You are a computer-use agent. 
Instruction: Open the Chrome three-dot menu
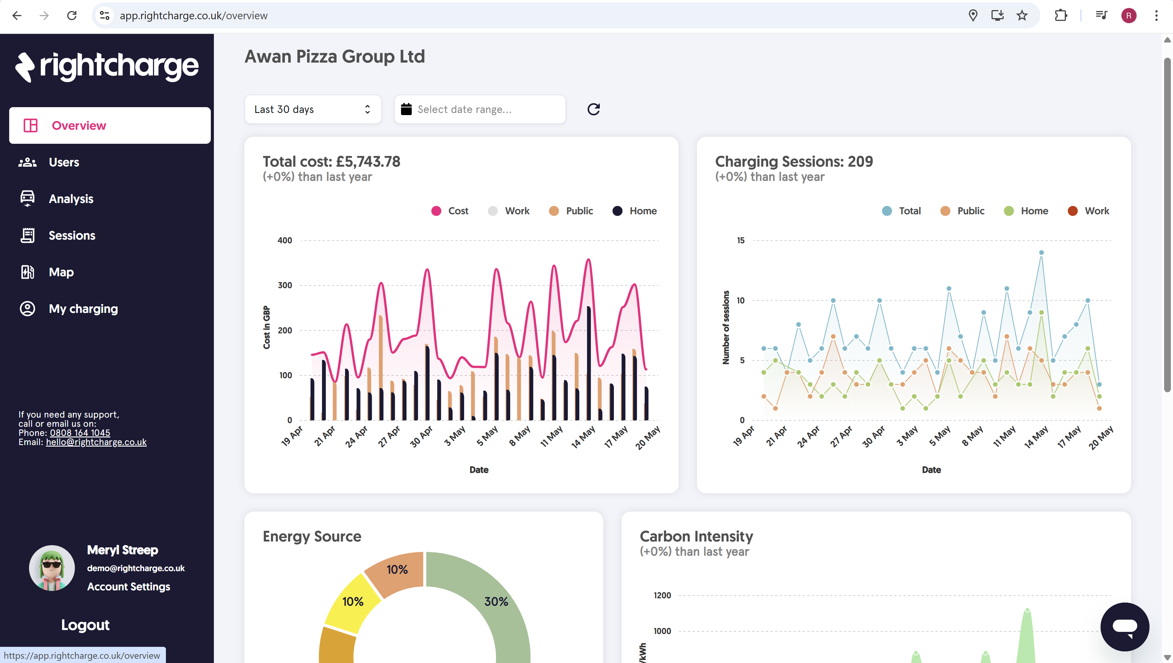click(1156, 16)
